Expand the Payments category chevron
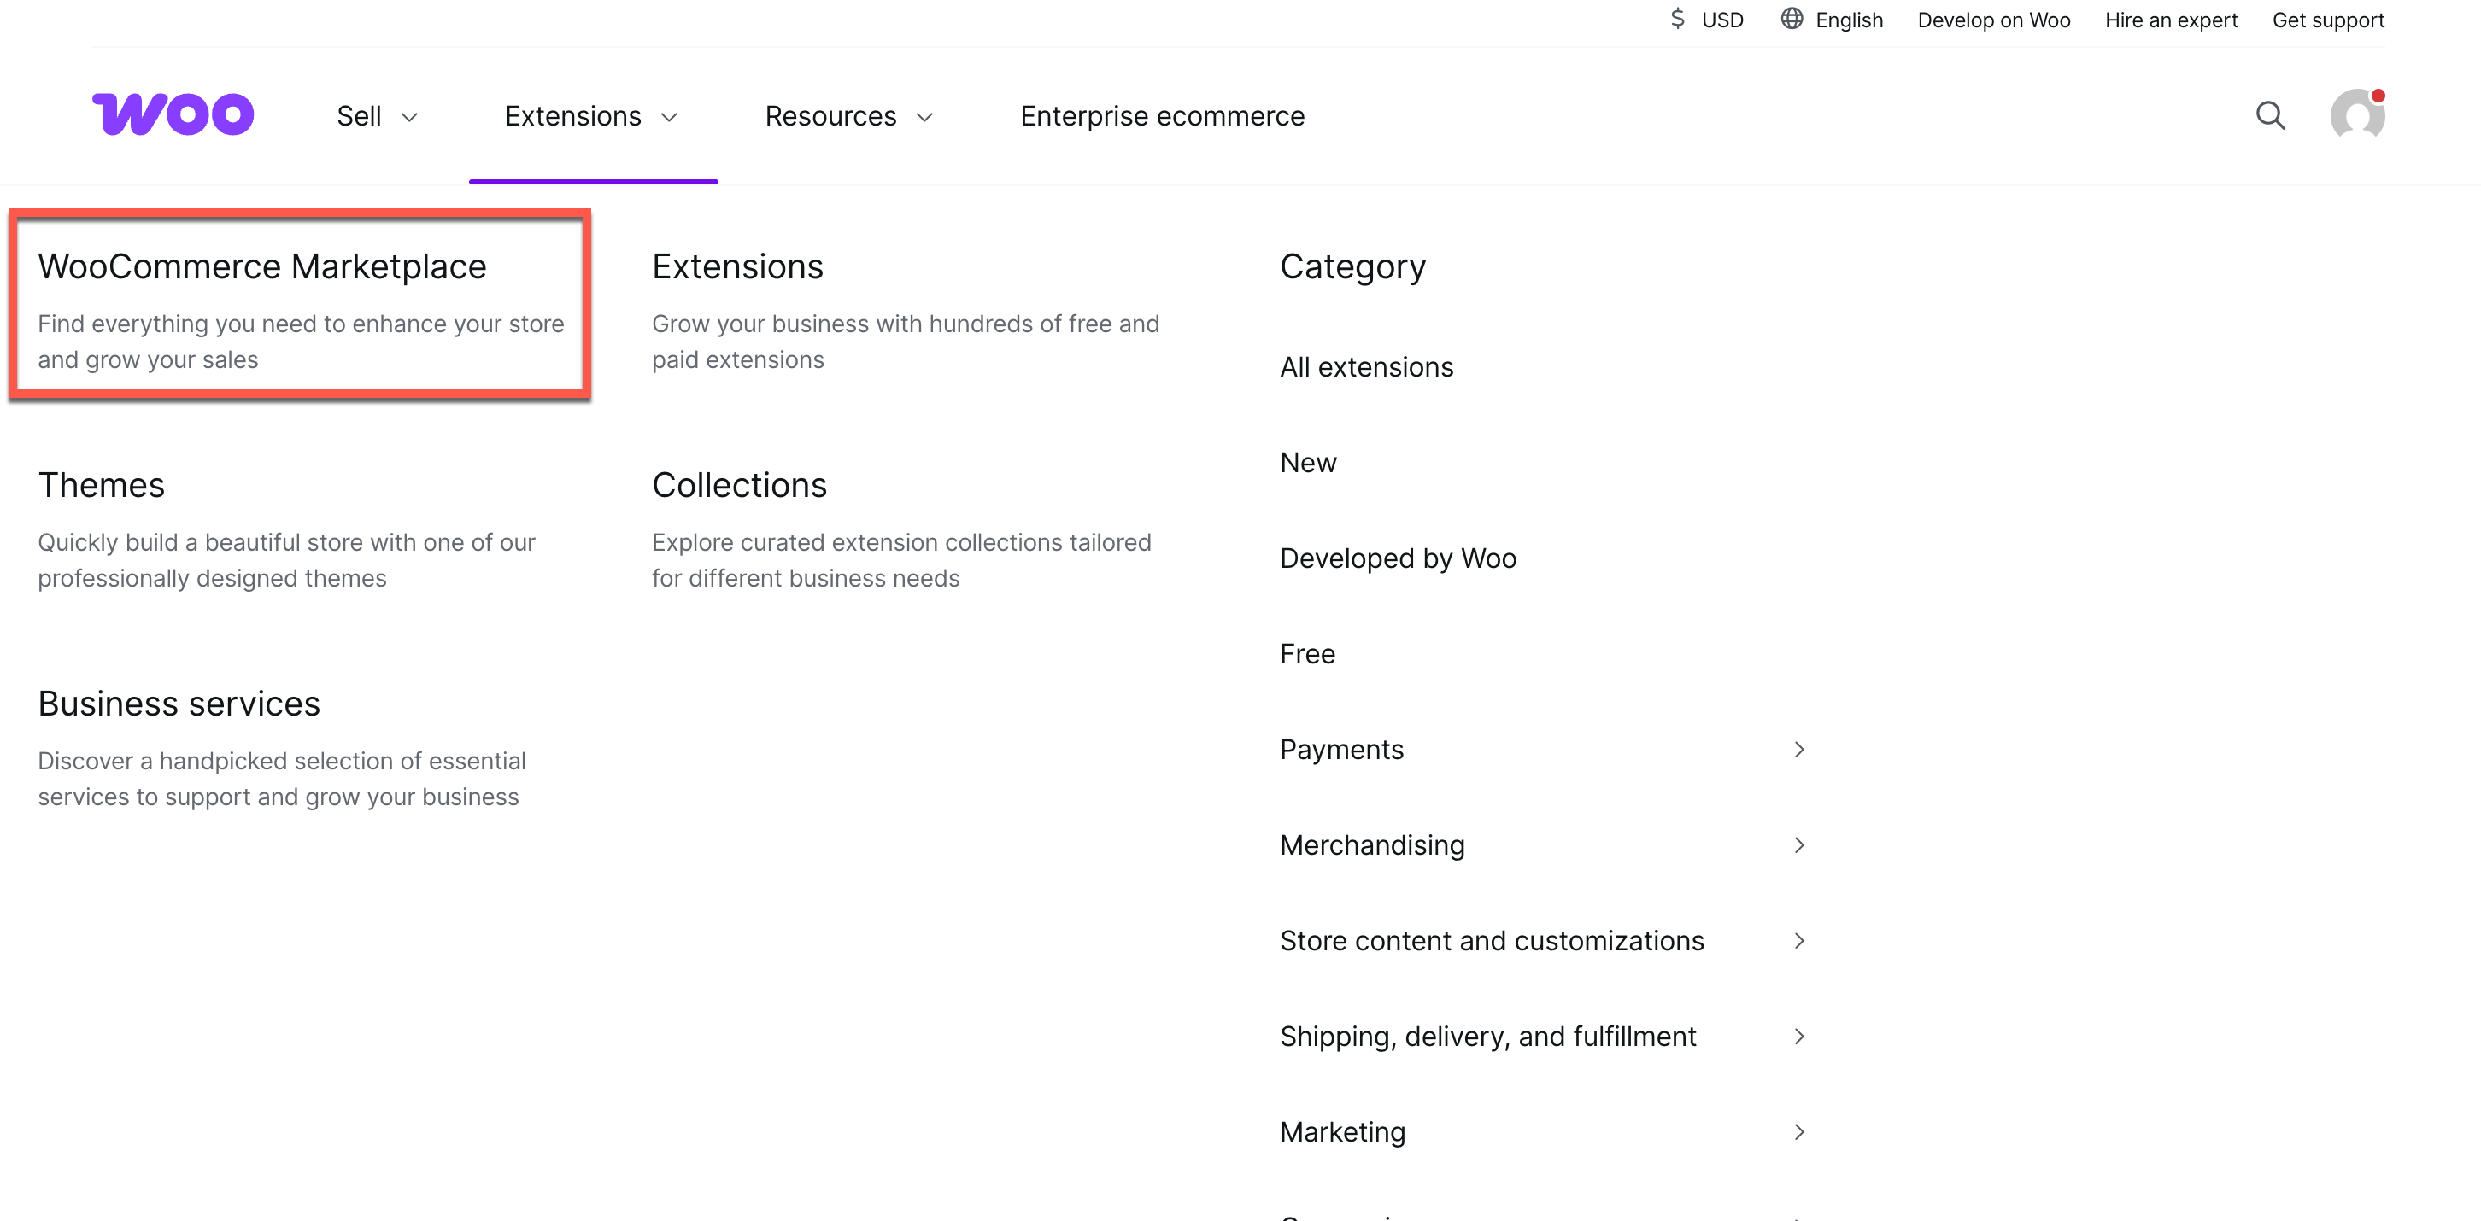Image resolution: width=2481 pixels, height=1221 pixels. [1798, 749]
